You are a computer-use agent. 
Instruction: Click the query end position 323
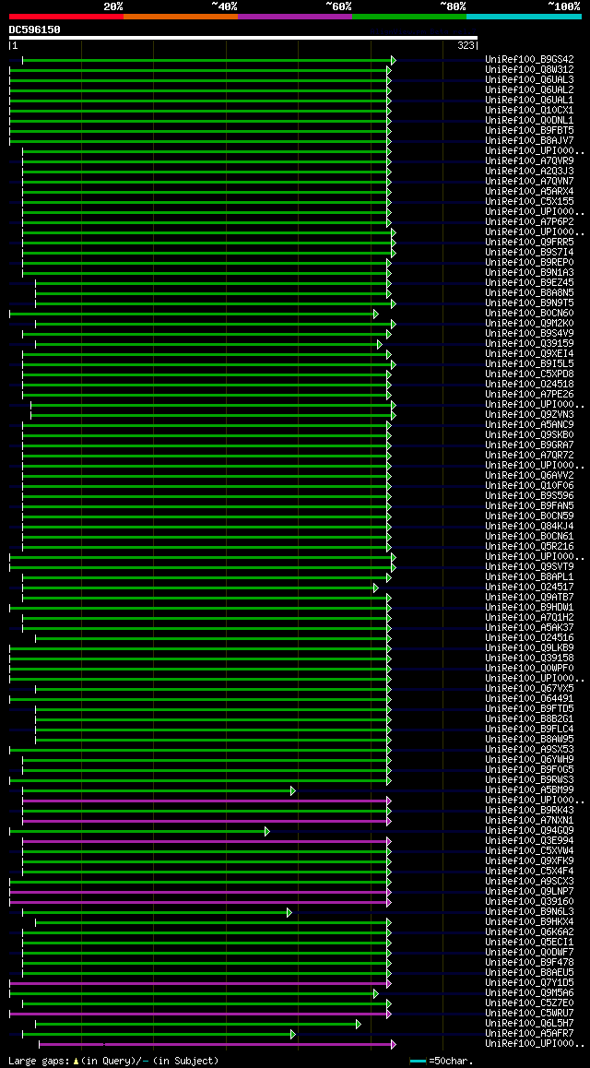click(x=466, y=45)
